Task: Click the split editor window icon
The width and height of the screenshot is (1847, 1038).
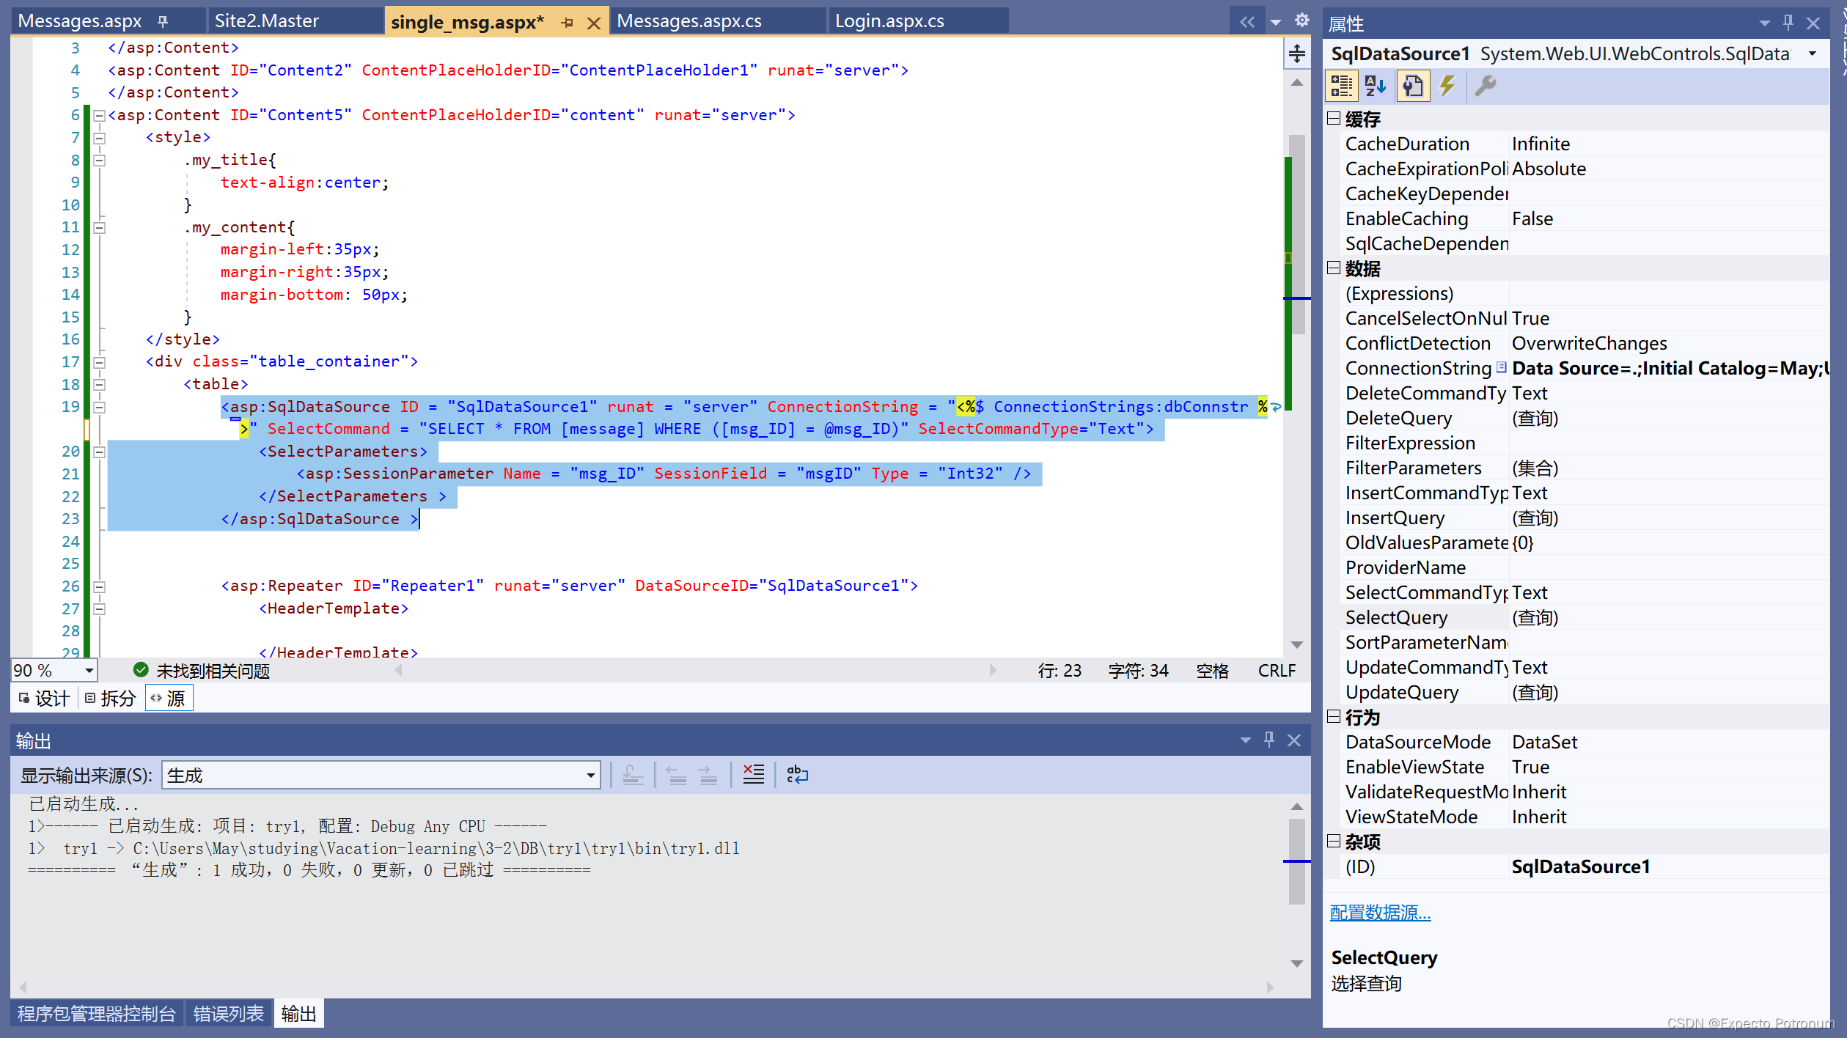Action: coord(1296,54)
